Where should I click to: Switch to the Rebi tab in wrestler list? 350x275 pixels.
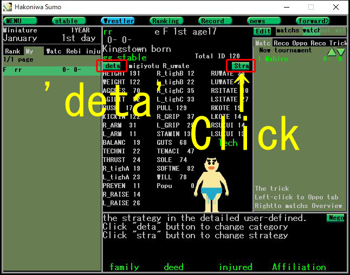[x=74, y=51]
